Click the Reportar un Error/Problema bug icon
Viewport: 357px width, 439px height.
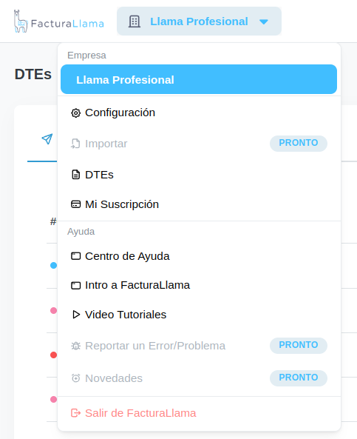76,346
